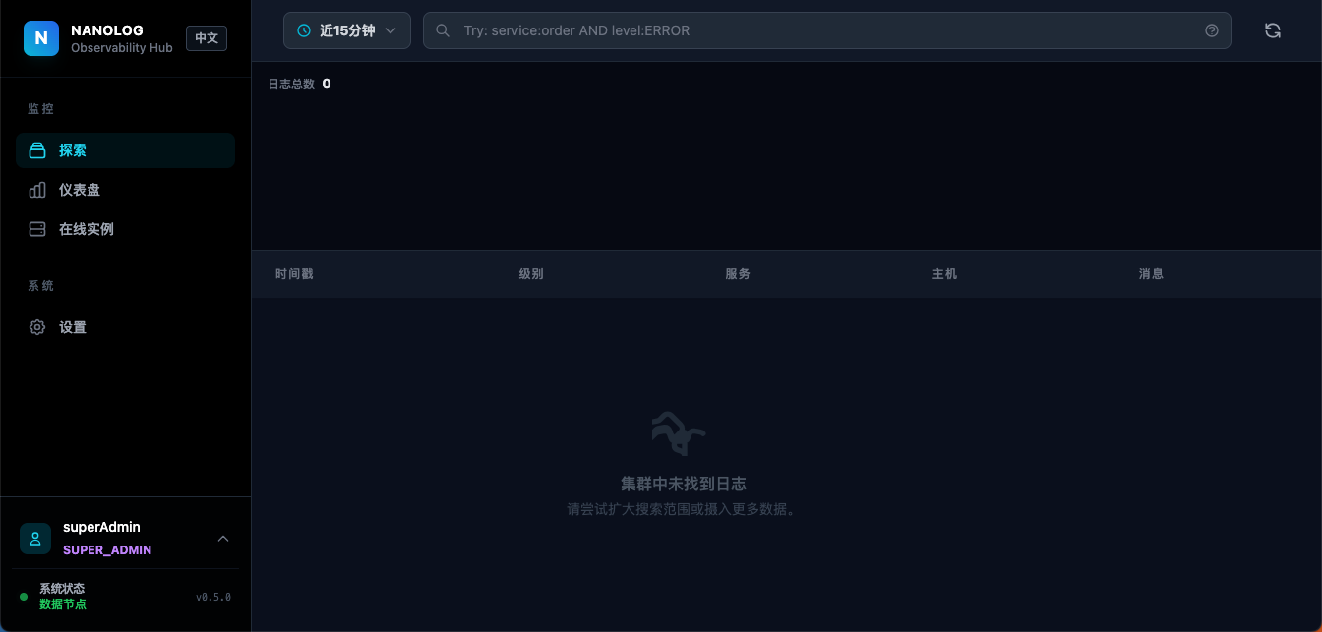Navigate to 仪表盘 in the sidebar menu
Image resolution: width=1322 pixels, height=632 pixels.
pyautogui.click(x=80, y=190)
